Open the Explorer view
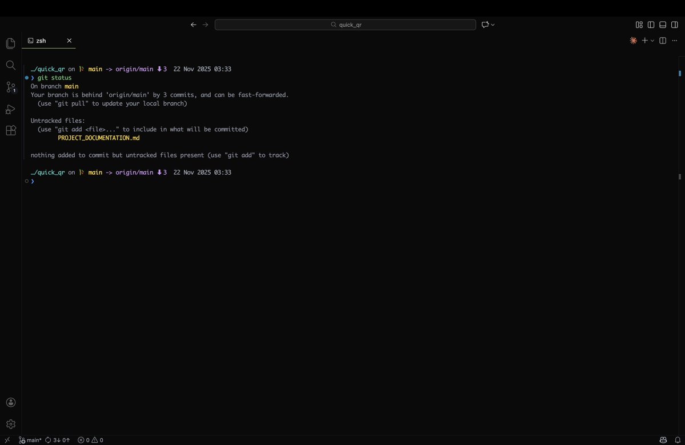Image resolution: width=685 pixels, height=445 pixels. click(10, 43)
